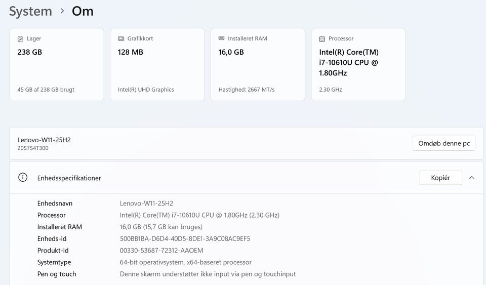The width and height of the screenshot is (486, 285).
Task: Click the storage (Lager) icon
Action: tap(20, 39)
